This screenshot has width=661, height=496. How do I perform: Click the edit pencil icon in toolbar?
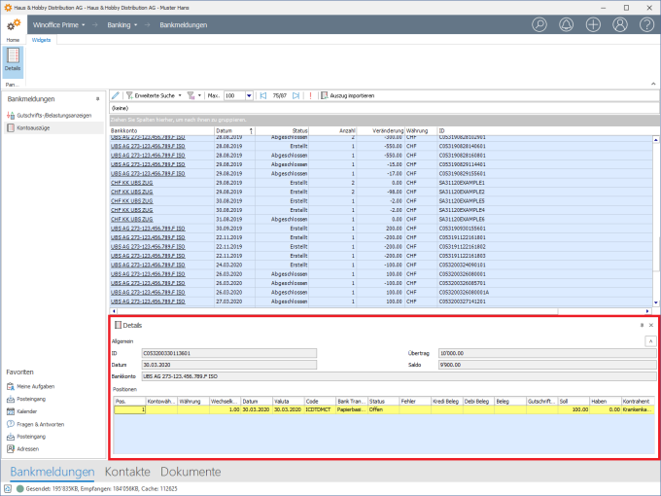point(116,96)
